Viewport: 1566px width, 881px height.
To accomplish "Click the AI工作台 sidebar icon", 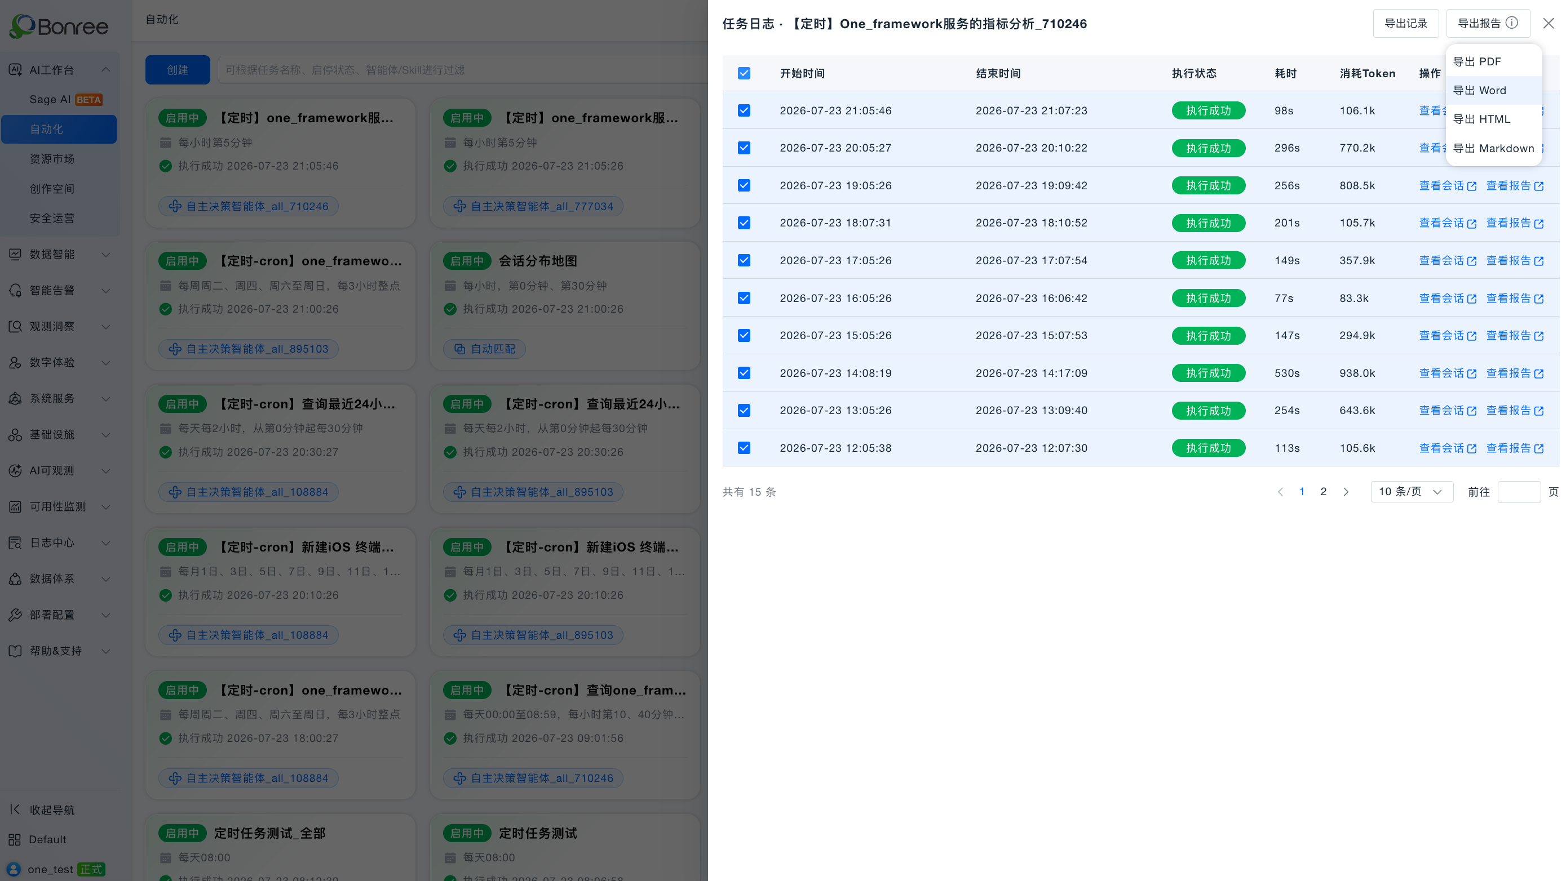I will (15, 70).
